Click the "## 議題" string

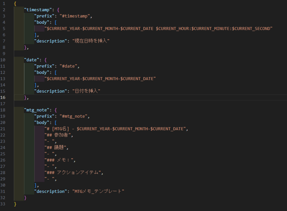pyautogui.click(x=56, y=147)
